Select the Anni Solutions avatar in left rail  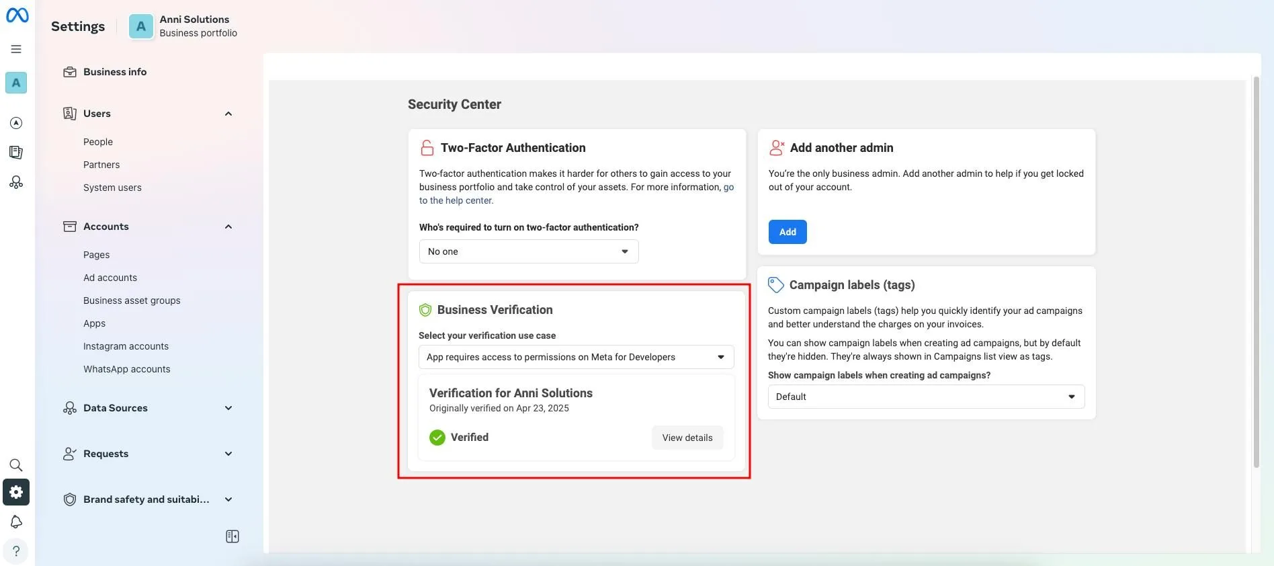click(x=16, y=83)
